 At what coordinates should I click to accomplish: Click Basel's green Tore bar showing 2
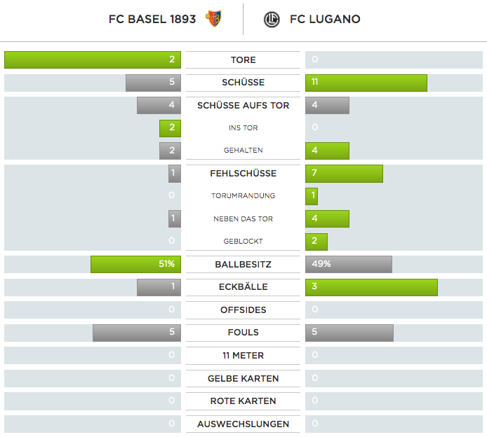click(93, 60)
